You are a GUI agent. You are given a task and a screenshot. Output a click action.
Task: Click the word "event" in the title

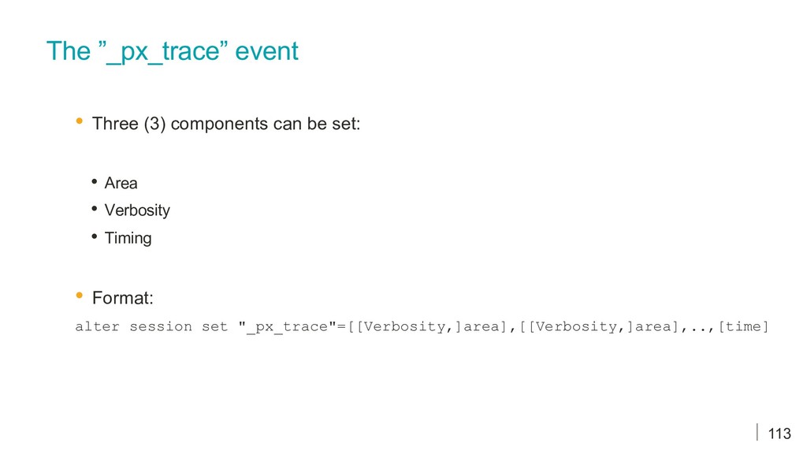point(266,51)
